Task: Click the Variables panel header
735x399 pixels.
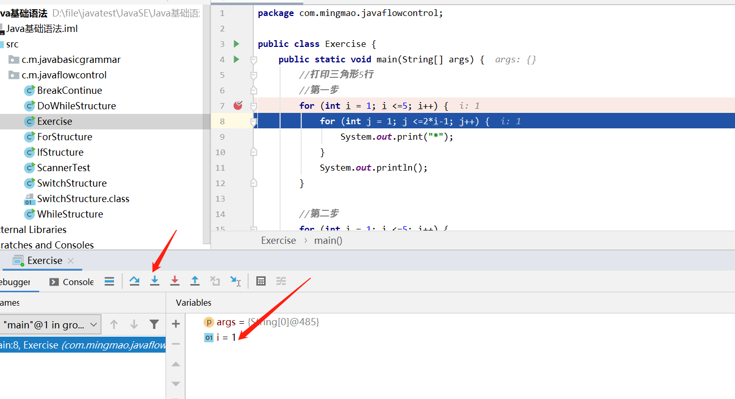Action: point(193,303)
